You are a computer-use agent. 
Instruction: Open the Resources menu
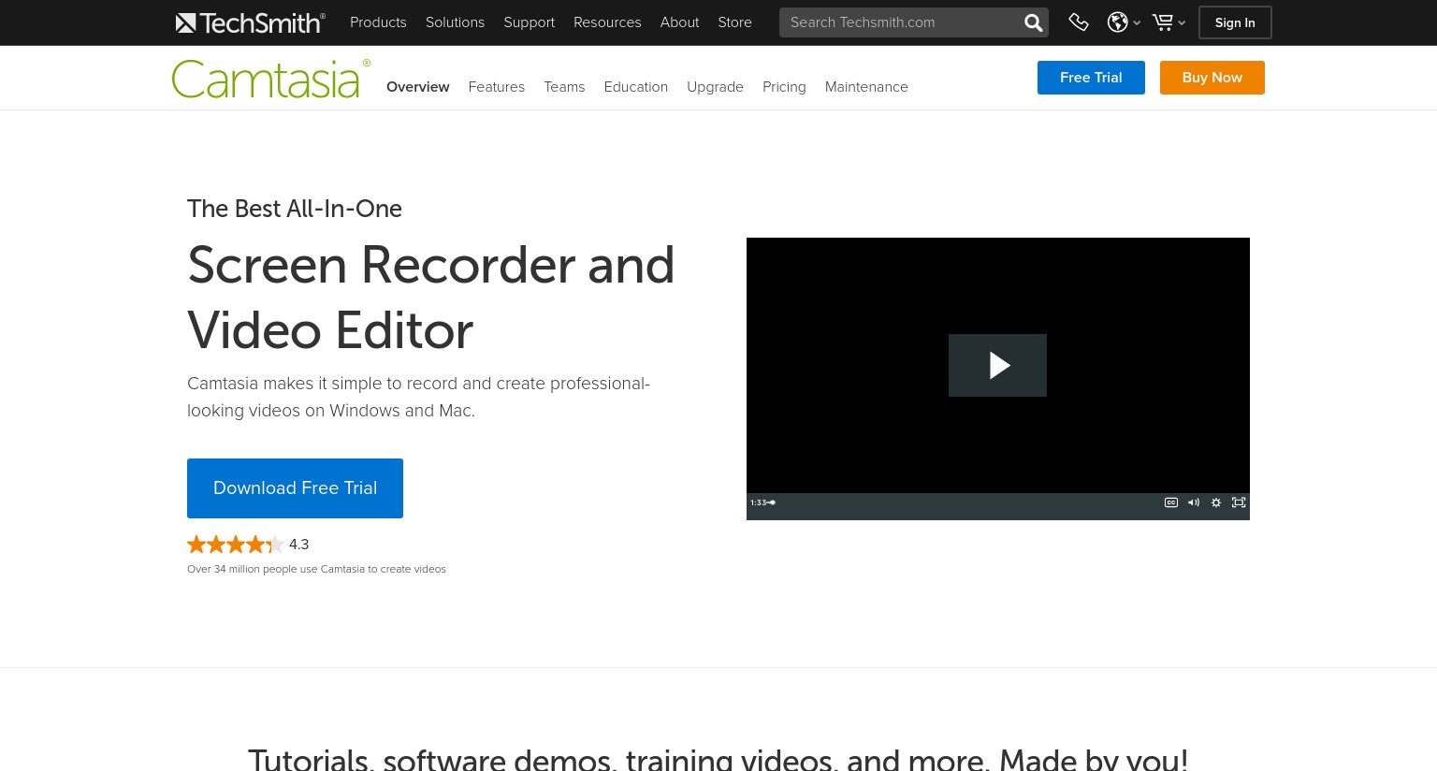coord(607,22)
